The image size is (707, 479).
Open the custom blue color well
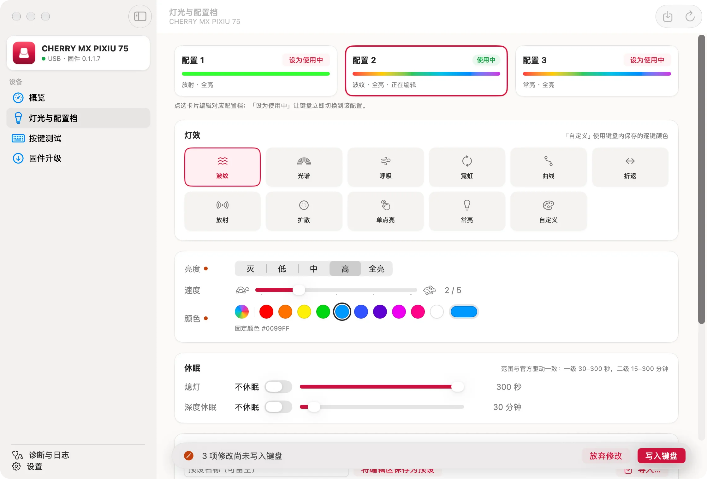coord(464,312)
